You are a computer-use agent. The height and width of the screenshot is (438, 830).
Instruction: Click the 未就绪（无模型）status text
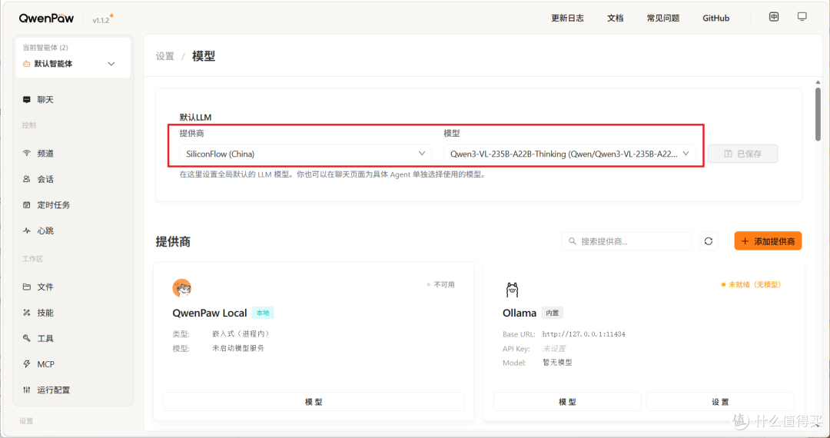pyautogui.click(x=755, y=284)
